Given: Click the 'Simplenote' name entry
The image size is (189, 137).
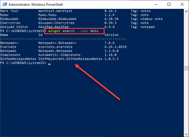Looking at the screenshot, I should [x=10, y=55].
